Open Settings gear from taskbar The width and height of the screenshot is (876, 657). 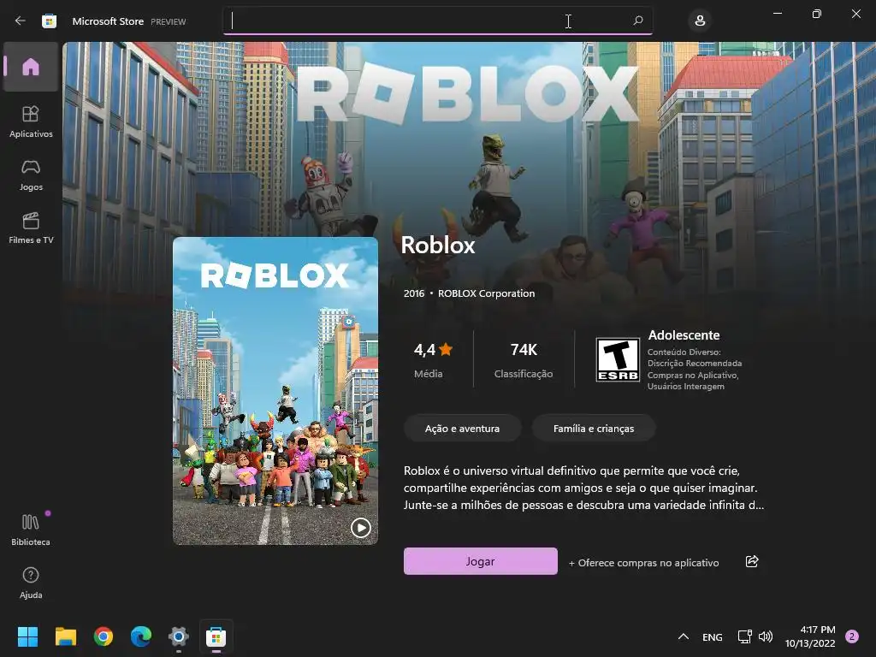click(178, 636)
